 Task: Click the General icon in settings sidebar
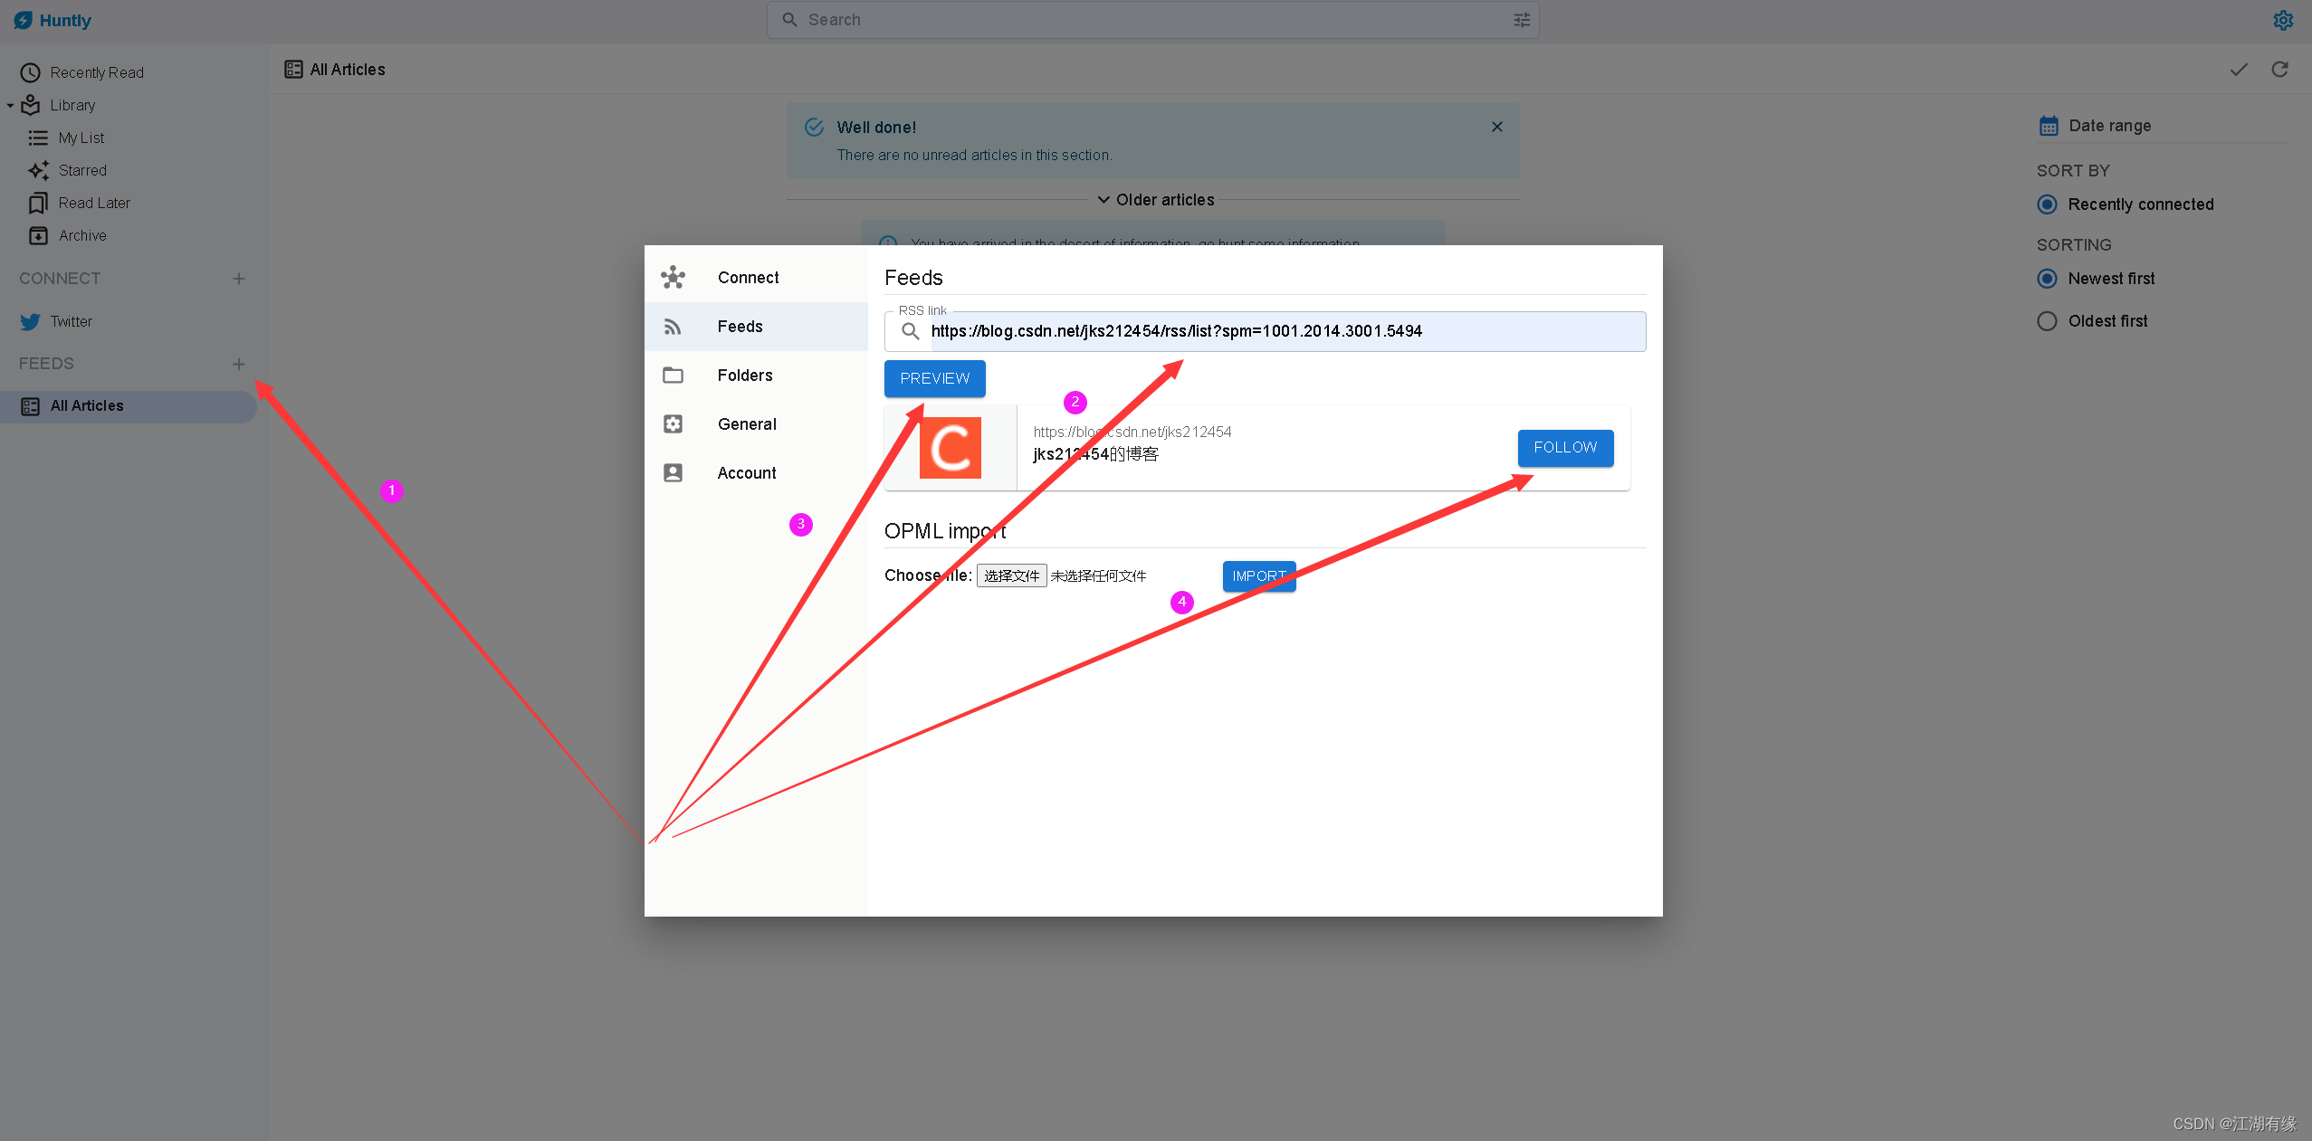coord(674,423)
